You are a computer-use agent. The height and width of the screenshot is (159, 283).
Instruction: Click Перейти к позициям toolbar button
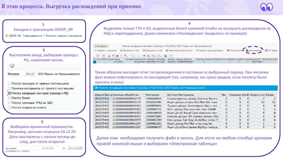tap(106, 51)
